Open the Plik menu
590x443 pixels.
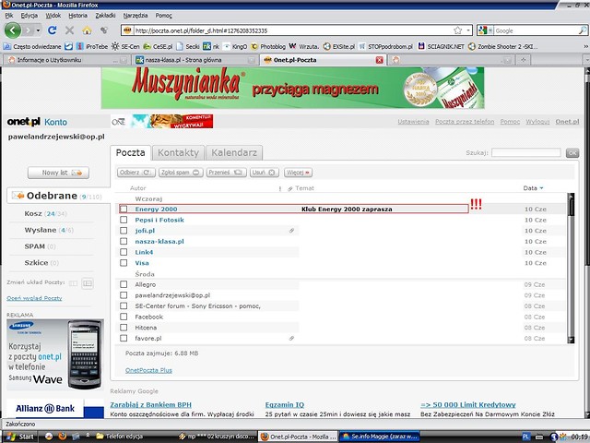[x=9, y=16]
